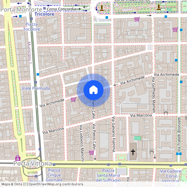187x187 pixels.
Task: Click the Porta Monforte label
Action: pyautogui.click(x=21, y=10)
